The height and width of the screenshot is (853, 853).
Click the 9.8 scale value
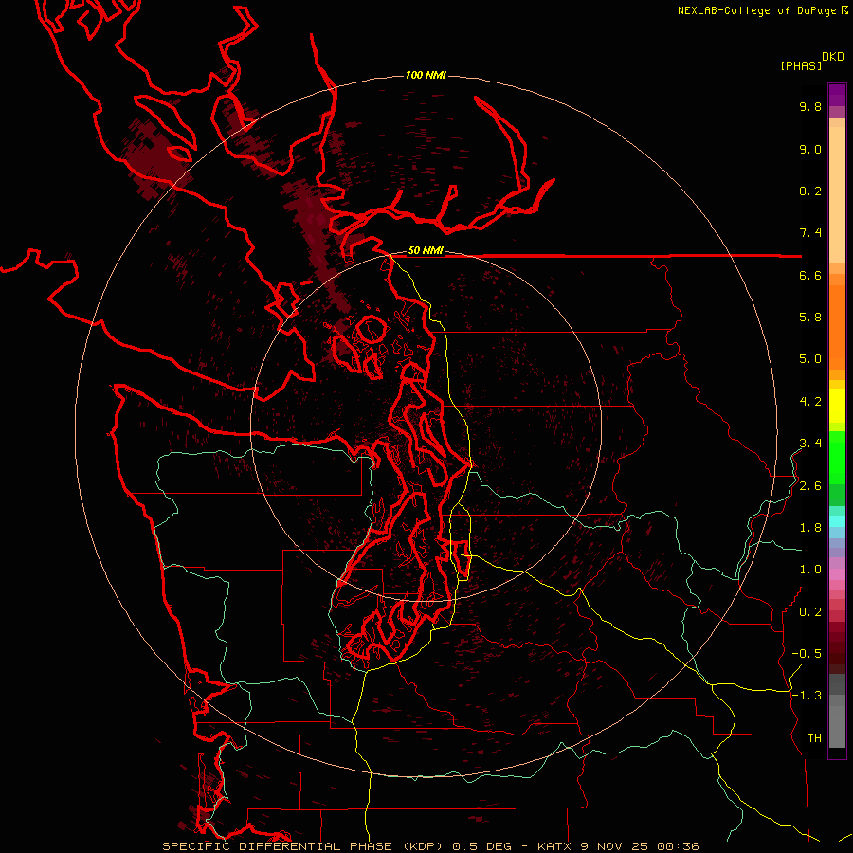pyautogui.click(x=810, y=106)
